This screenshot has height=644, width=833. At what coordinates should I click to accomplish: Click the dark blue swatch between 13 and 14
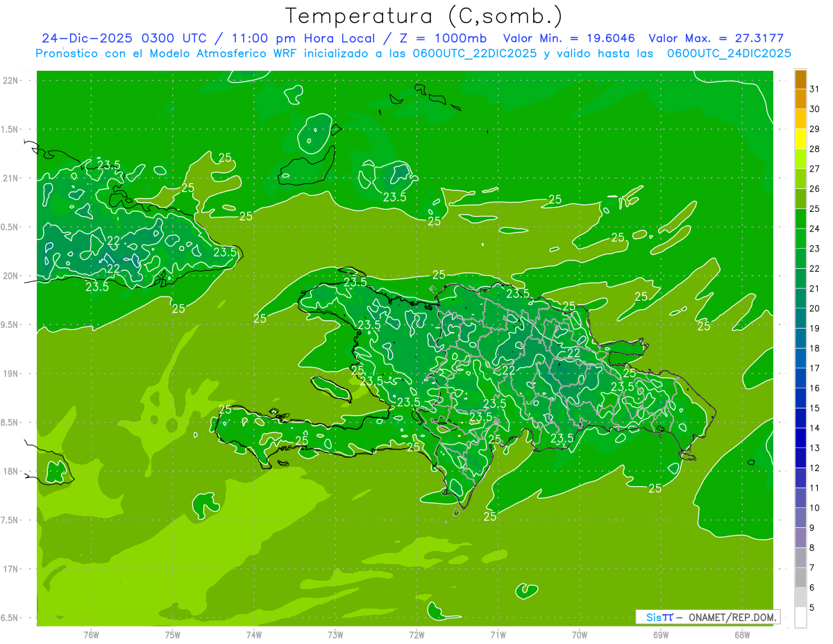pyautogui.click(x=800, y=438)
